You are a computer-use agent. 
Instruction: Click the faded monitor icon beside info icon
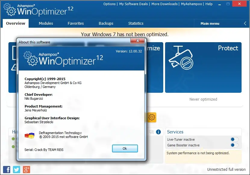pyautogui.click(x=151, y=132)
